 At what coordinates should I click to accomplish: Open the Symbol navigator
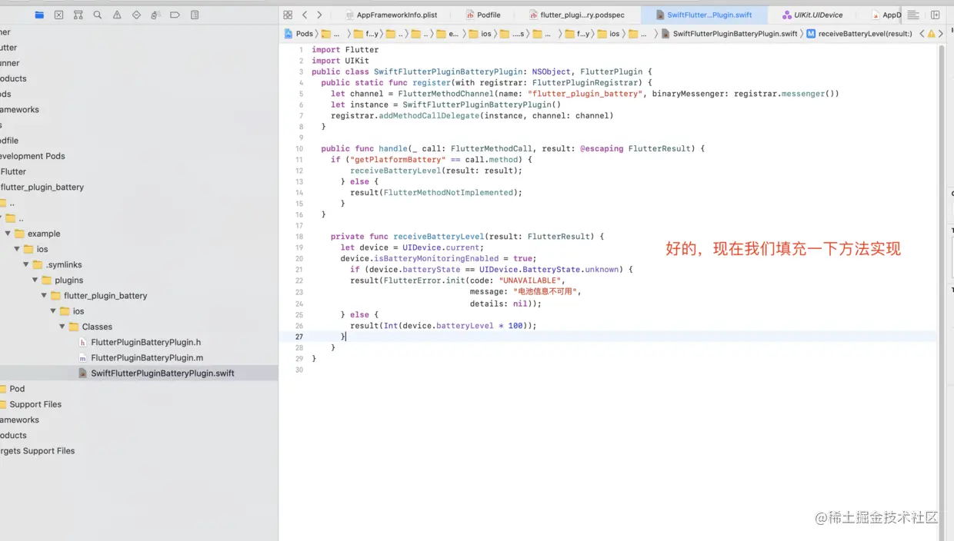tap(78, 15)
